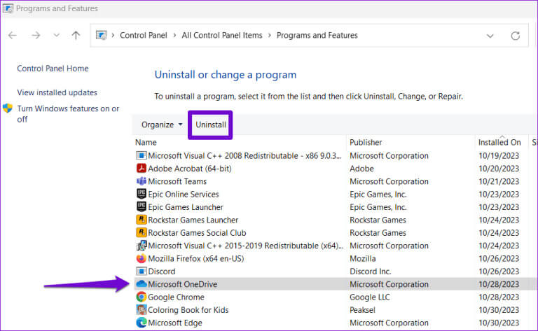
Task: Click publisher Peaksel cell
Action: click(x=362, y=310)
